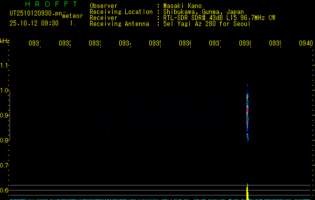Click the 0.7 kHz axis label
This screenshot has height=200, width=315.
[x=4, y=165]
